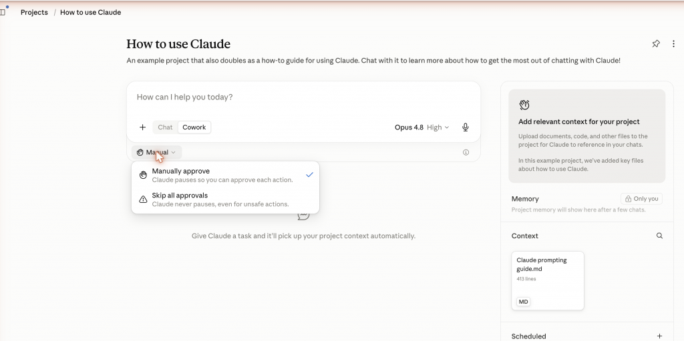The image size is (684, 341).
Task: Add a scheduled task with plus icon
Action: pyautogui.click(x=659, y=336)
